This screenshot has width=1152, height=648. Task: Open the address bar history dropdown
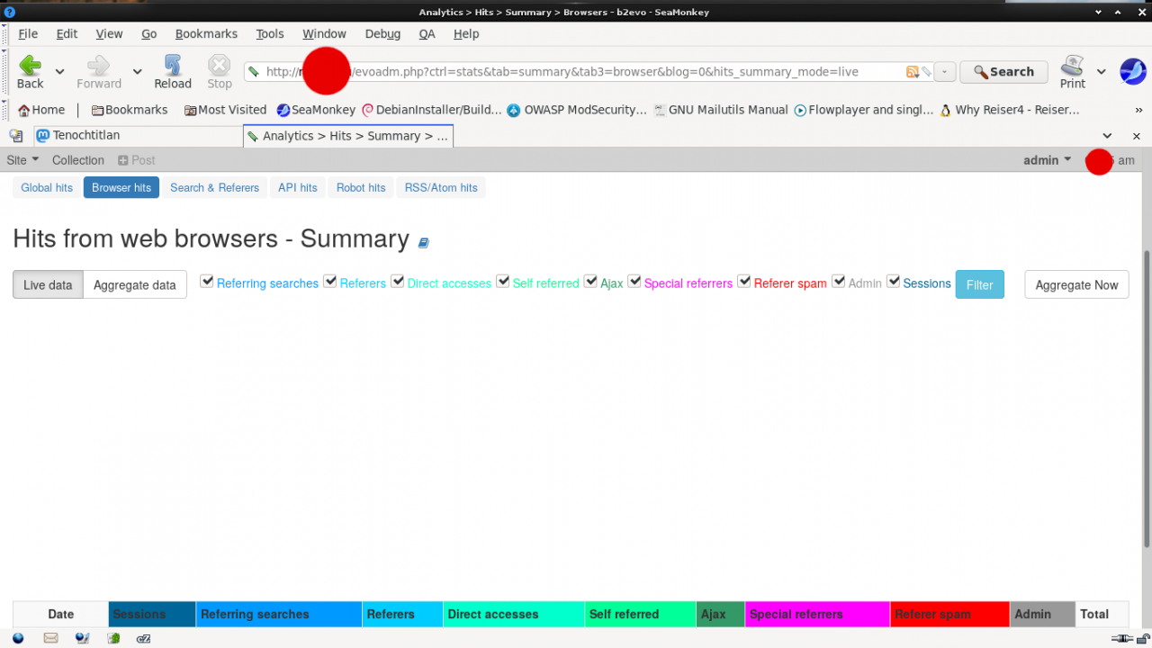click(944, 72)
